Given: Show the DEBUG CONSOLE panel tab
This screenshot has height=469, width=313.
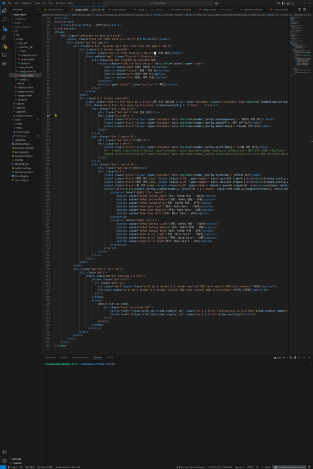Looking at the screenshot, I should [x=80, y=357].
